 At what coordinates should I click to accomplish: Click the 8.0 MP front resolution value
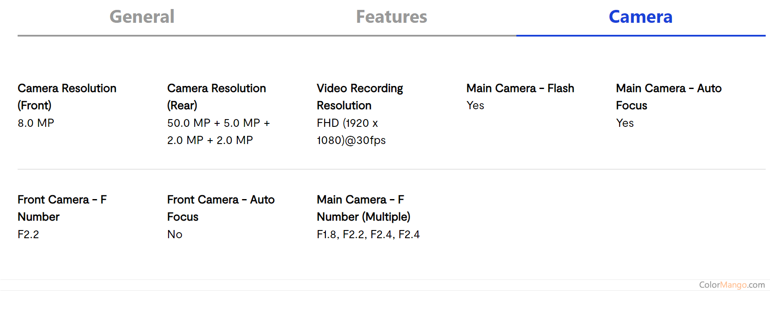pos(36,123)
